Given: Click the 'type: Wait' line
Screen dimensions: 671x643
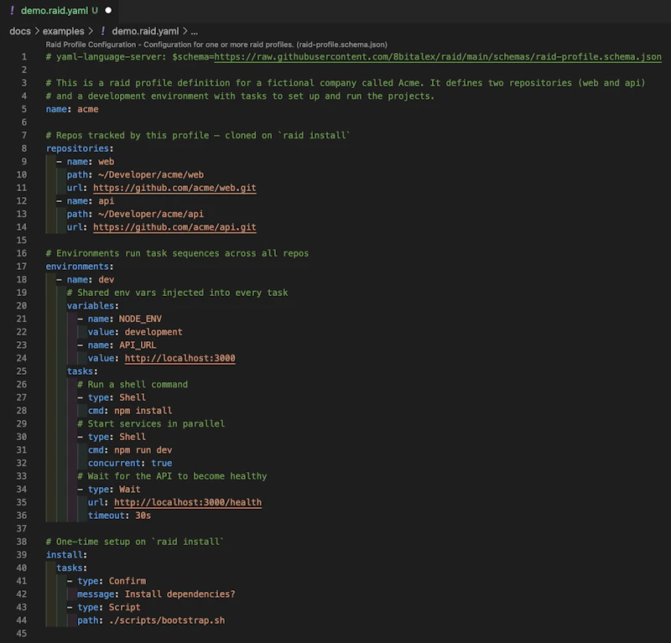Looking at the screenshot, I should [x=109, y=489].
